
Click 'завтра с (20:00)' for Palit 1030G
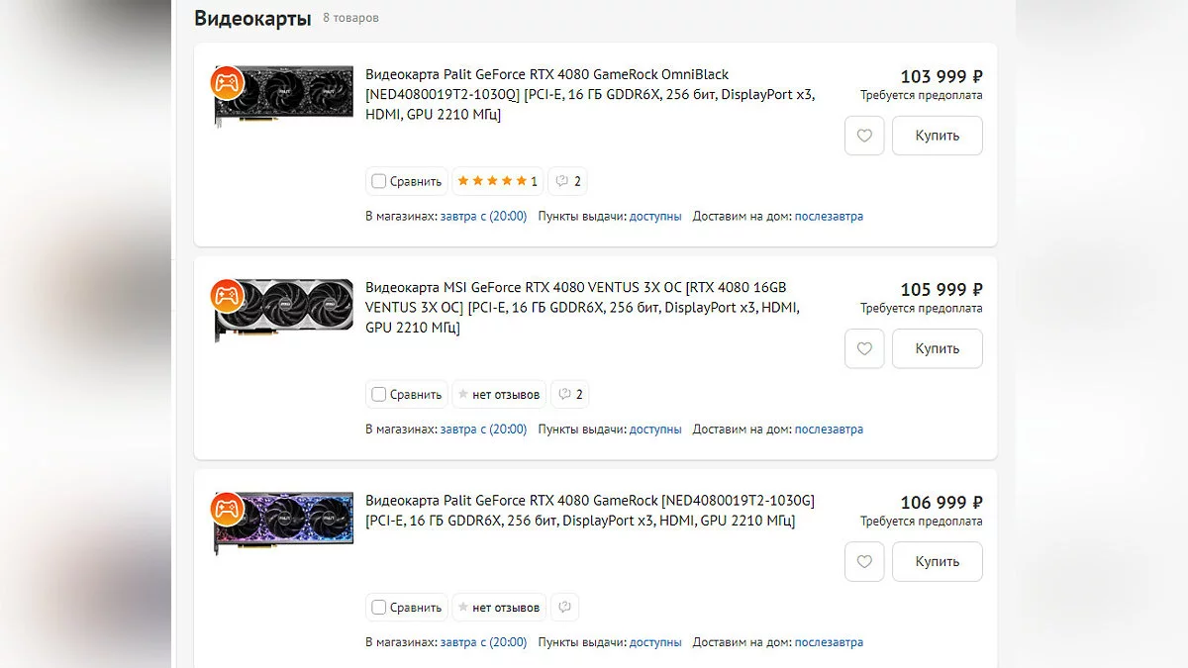(x=483, y=641)
